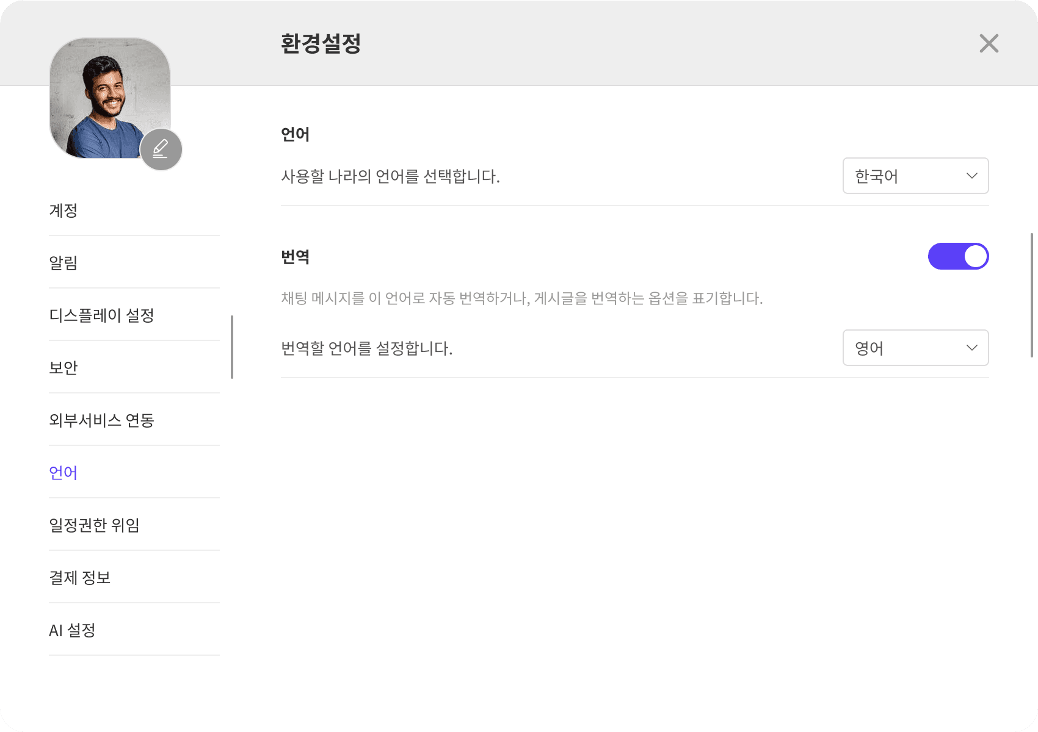This screenshot has height=732, width=1038.
Task: Select the 언어 sidebar item
Action: [134, 473]
